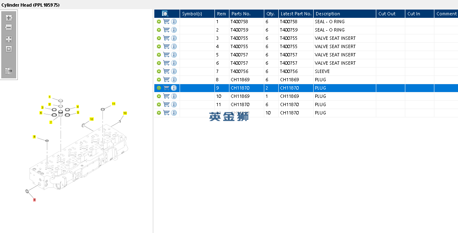Open info for item 6 row

[x=174, y=63]
